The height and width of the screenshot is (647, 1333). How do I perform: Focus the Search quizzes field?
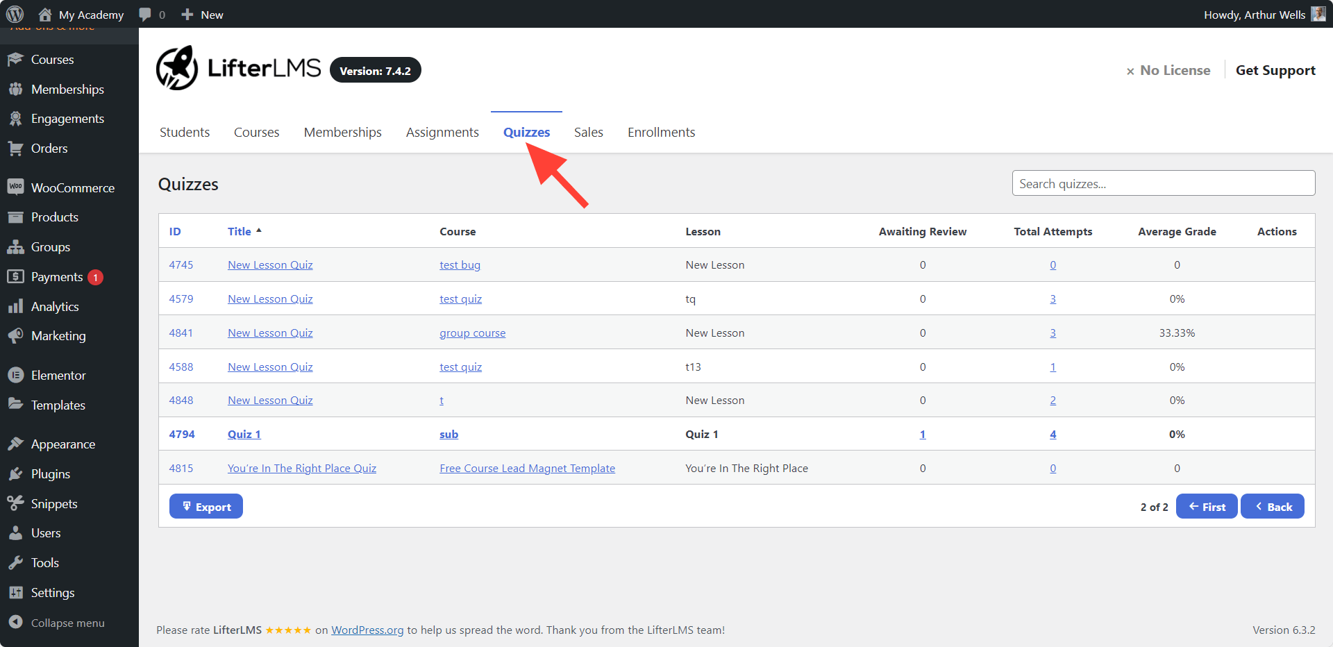1164,183
